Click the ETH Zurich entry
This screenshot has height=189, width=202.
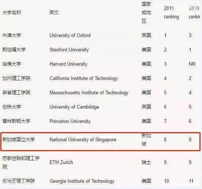(61, 162)
